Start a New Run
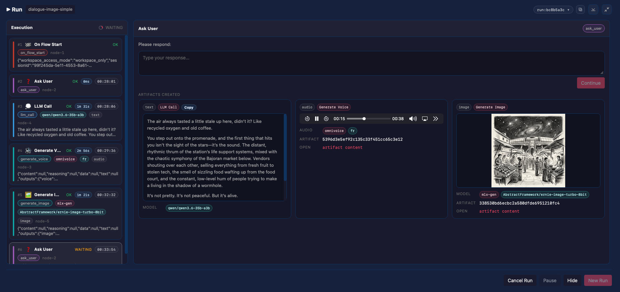 [x=598, y=281]
